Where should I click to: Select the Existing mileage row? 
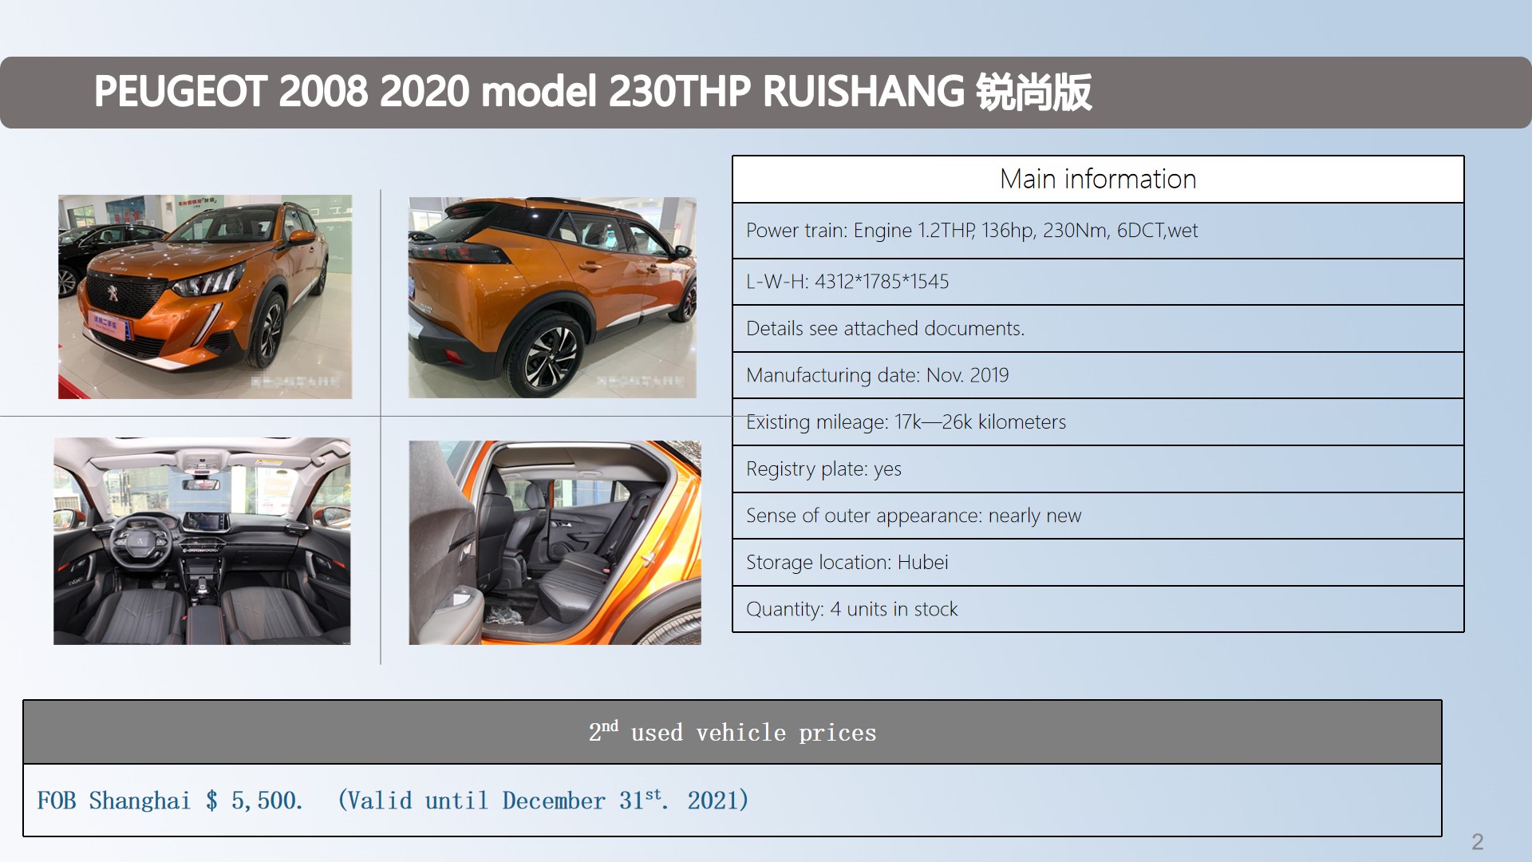click(906, 422)
